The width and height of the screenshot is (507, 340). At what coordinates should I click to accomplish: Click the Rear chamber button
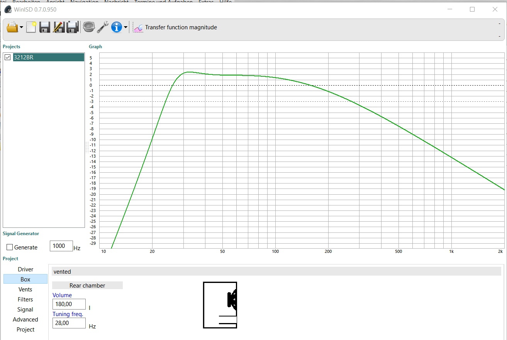(x=87, y=286)
